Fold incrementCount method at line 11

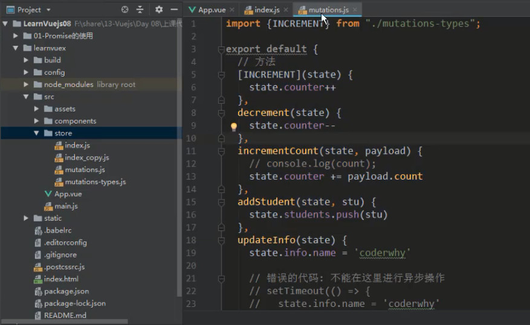[x=221, y=152]
